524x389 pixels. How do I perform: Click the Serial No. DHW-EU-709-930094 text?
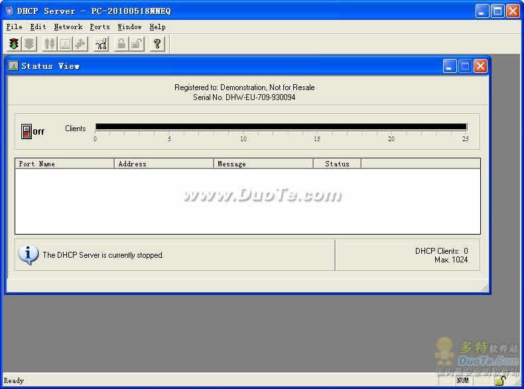click(x=244, y=97)
